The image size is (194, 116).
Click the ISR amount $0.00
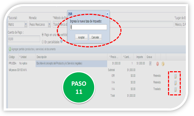[133, 76]
